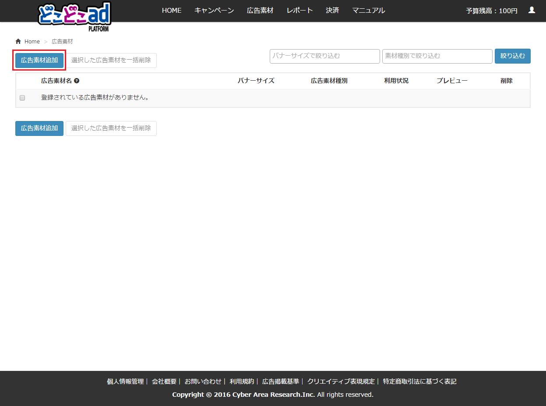Navigate to the 決済 page
This screenshot has width=546, height=406.
pos(332,11)
